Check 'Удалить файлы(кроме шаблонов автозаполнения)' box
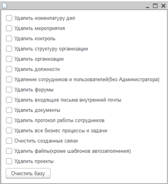Viewport: 168px width, 184px height. click(x=9, y=151)
